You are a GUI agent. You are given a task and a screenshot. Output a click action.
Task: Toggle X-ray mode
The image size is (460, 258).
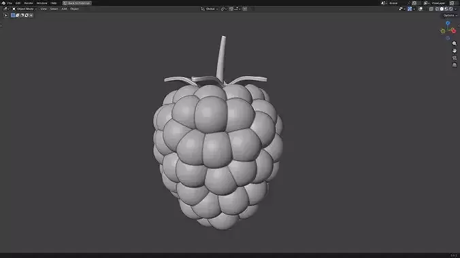431,9
